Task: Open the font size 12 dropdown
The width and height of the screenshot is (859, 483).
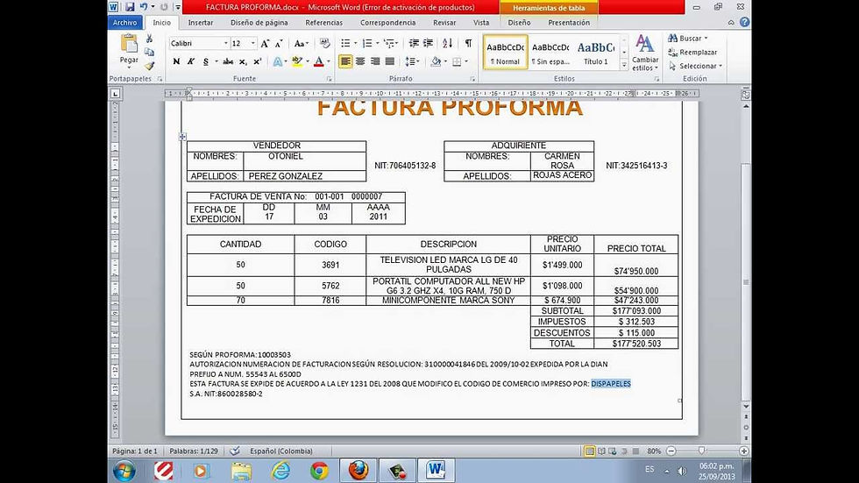Action: [253, 43]
